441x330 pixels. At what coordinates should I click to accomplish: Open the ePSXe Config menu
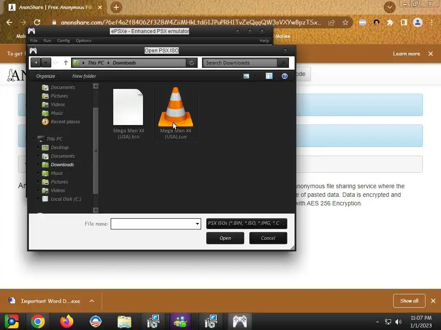point(64,41)
